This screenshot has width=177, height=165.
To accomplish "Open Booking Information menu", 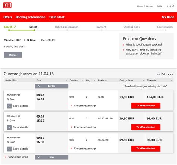I will [31, 17].
